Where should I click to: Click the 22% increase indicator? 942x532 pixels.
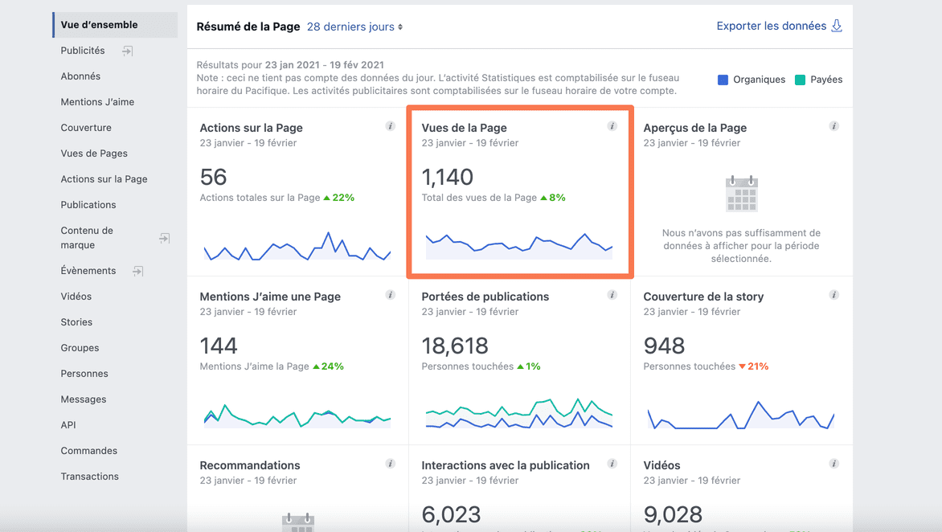tap(339, 198)
